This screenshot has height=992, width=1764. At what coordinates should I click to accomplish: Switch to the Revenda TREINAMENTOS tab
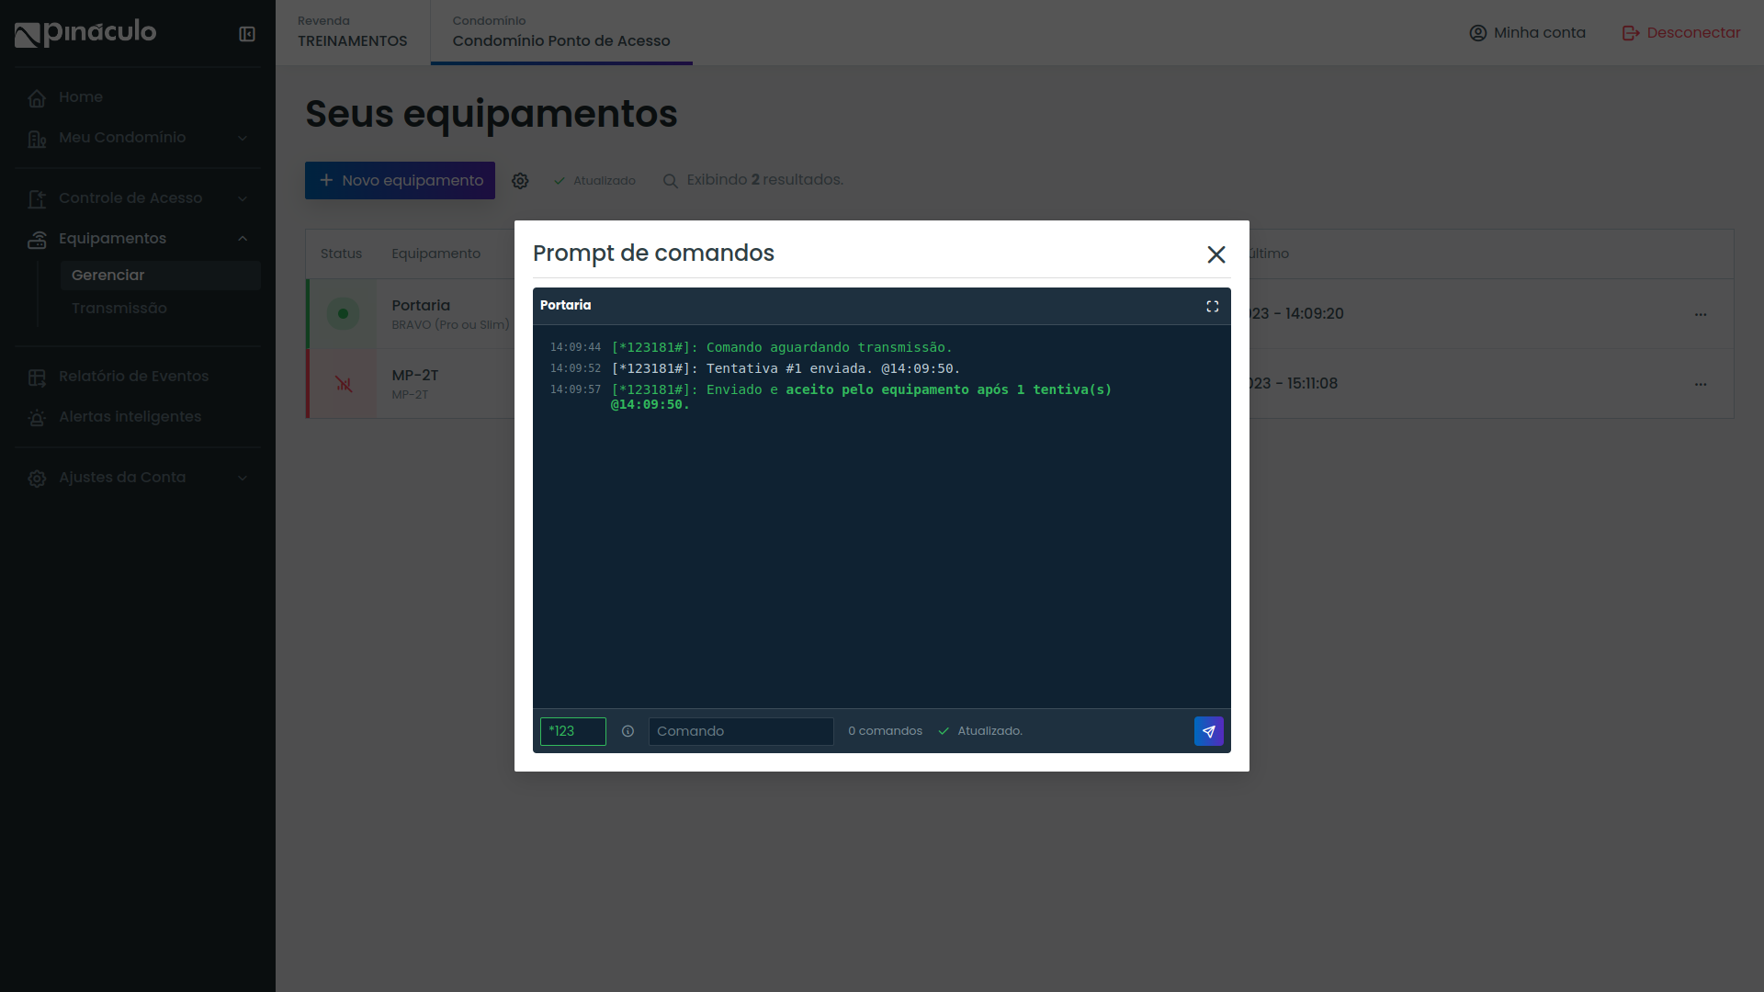[352, 32]
